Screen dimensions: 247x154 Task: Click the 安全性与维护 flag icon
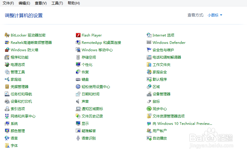(149, 50)
